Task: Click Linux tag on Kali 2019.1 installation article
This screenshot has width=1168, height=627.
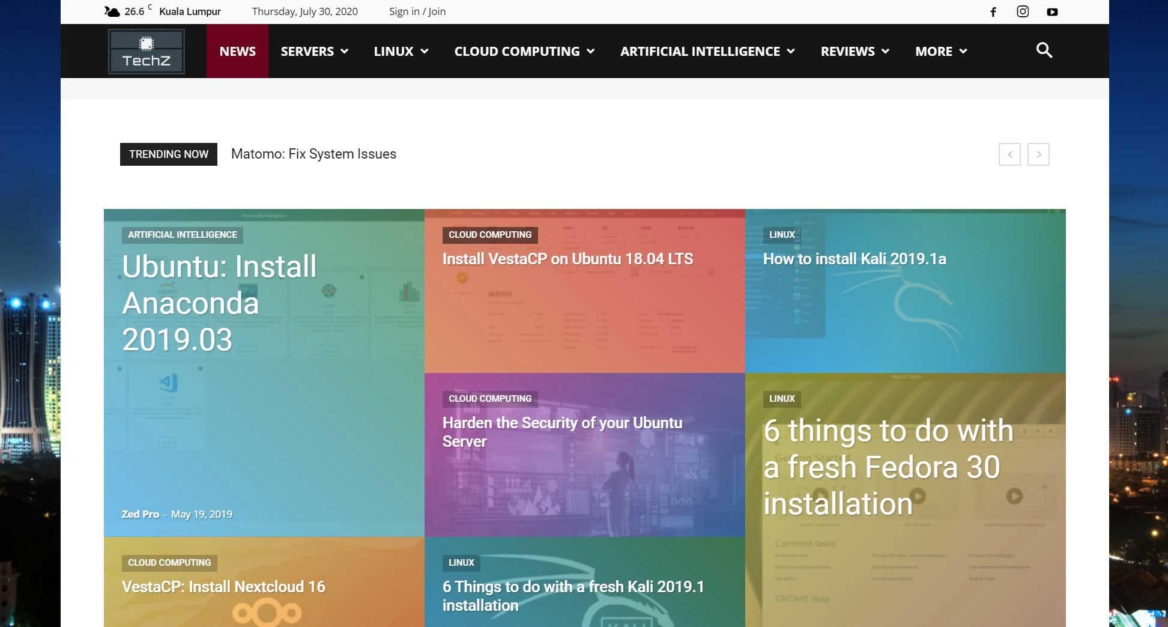Action: pos(461,563)
